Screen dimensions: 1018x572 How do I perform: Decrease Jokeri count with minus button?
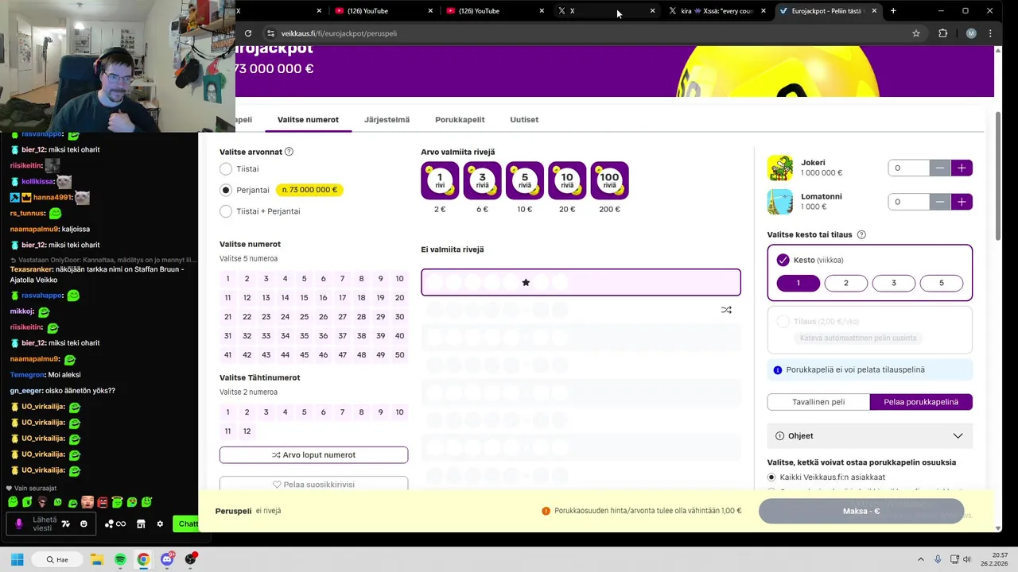(x=940, y=168)
